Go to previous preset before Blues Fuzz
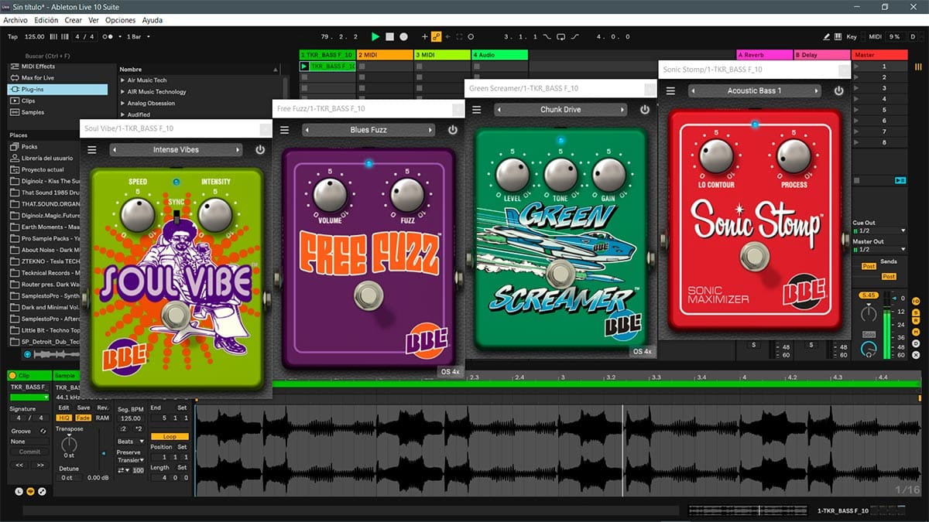 click(x=308, y=130)
